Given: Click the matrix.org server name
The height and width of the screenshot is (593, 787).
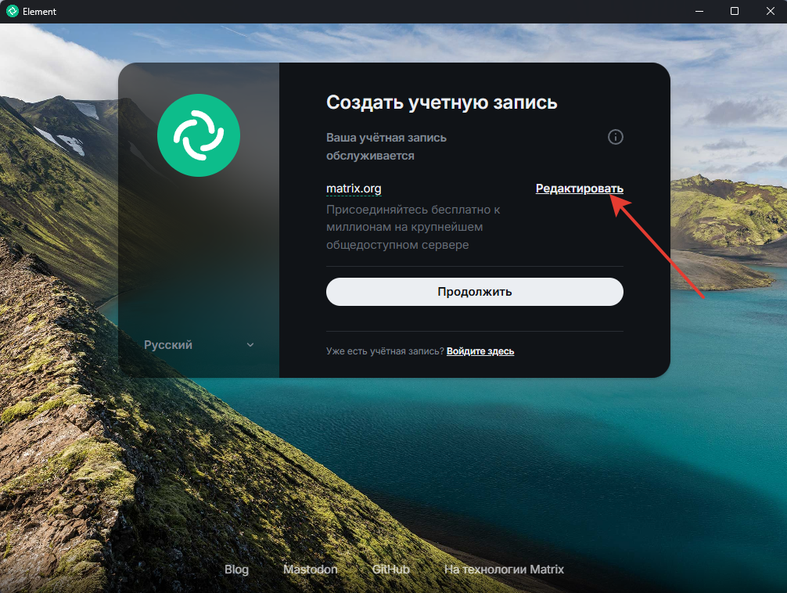Looking at the screenshot, I should pos(354,189).
